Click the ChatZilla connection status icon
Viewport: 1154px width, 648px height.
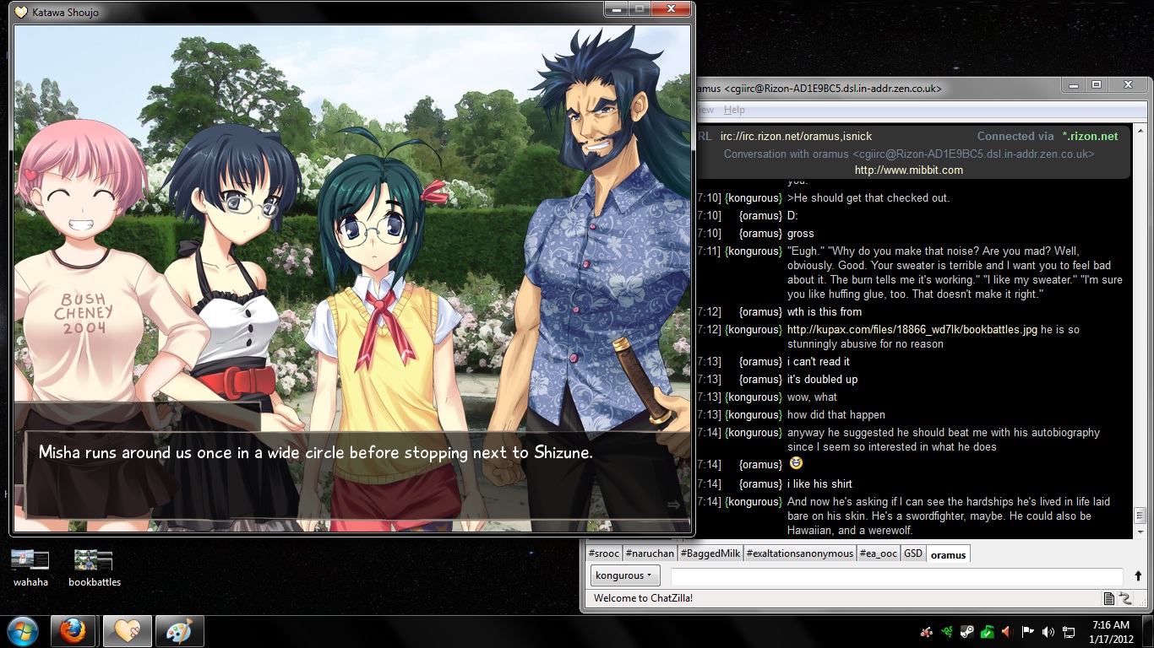[1125, 598]
